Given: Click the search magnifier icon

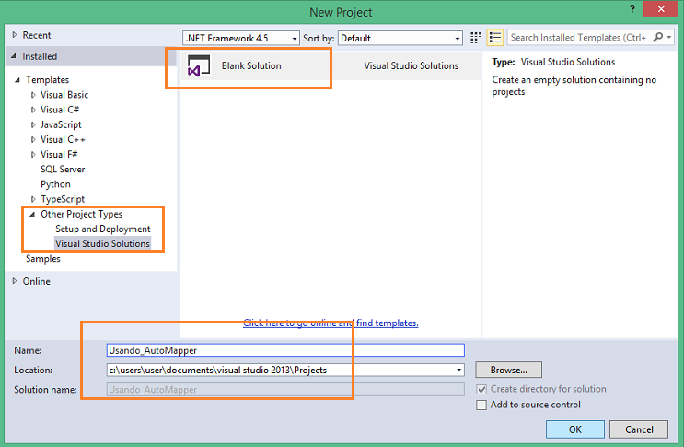Looking at the screenshot, I should [x=657, y=38].
